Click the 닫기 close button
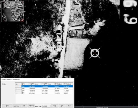 click(x=62, y=106)
